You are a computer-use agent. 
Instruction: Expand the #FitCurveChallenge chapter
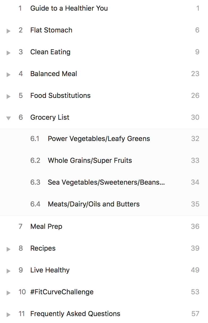8,293
